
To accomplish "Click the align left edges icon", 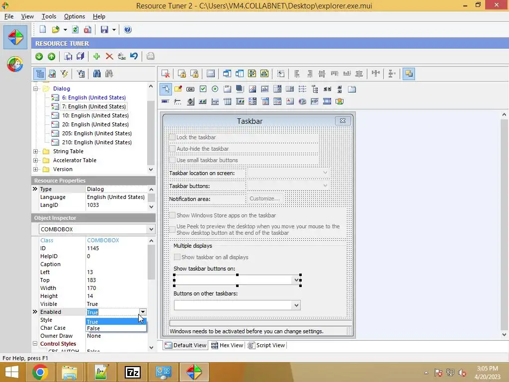I will coord(297,74).
